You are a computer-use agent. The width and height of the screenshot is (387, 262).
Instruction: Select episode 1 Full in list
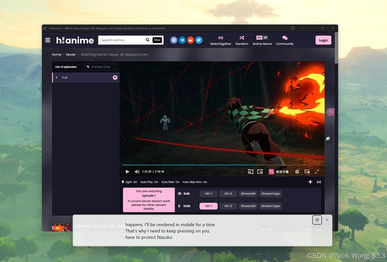pyautogui.click(x=86, y=77)
